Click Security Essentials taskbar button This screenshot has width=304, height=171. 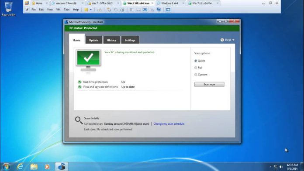coord(62,167)
